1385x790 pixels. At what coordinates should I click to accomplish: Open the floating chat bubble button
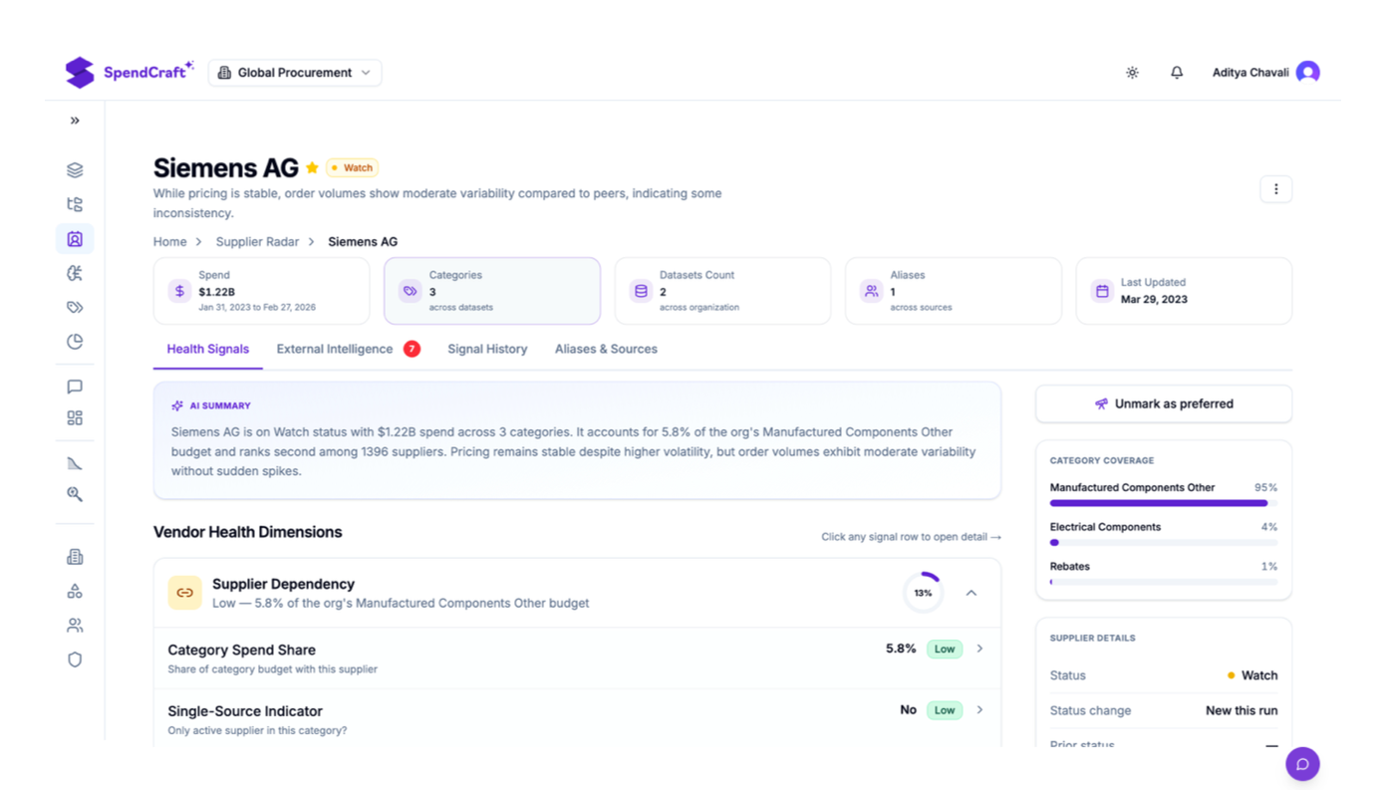(1302, 764)
